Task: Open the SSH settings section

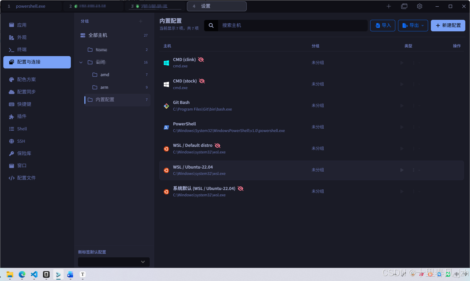Action: pos(37,141)
